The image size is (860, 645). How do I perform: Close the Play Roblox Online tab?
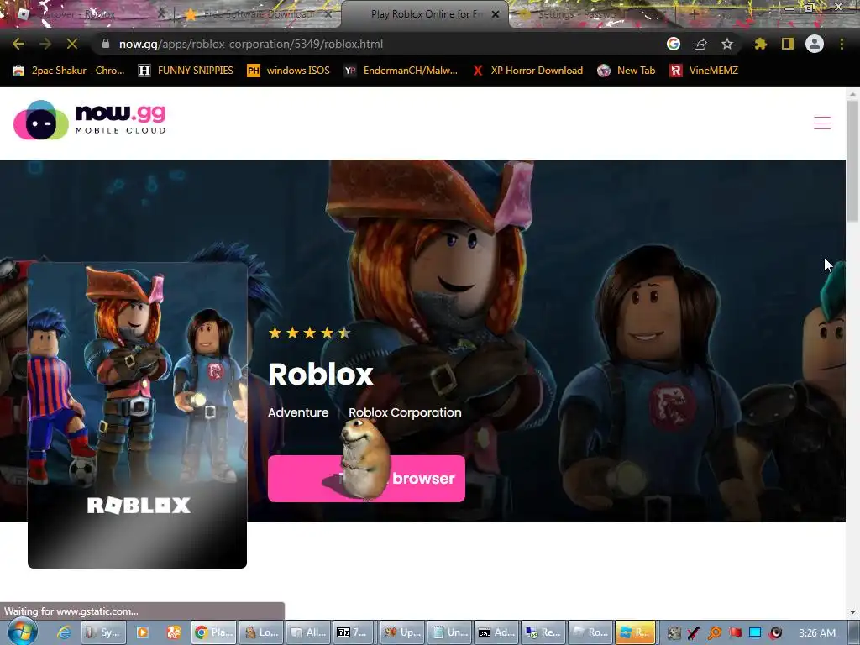click(x=496, y=14)
